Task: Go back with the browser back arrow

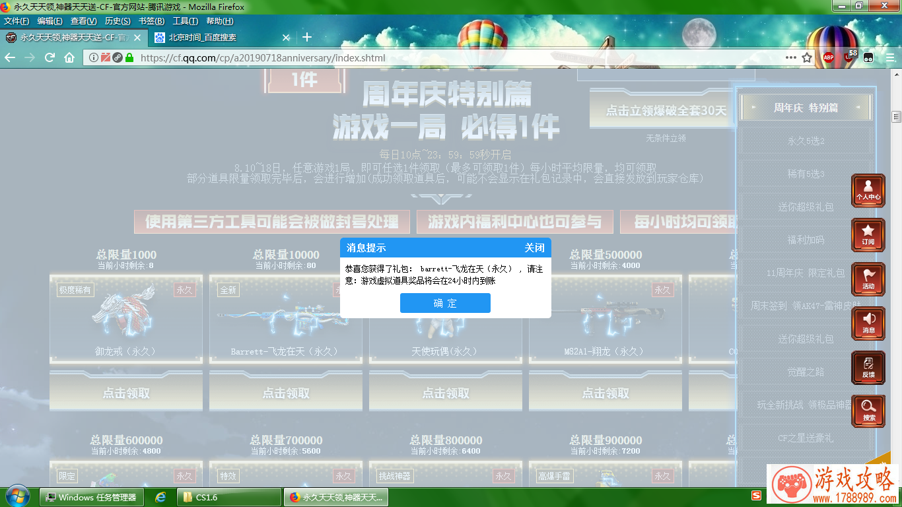Action: click(x=10, y=57)
